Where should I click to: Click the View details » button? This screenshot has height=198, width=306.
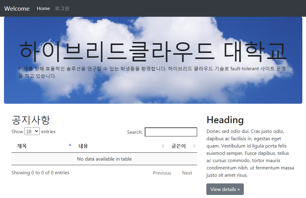click(225, 189)
